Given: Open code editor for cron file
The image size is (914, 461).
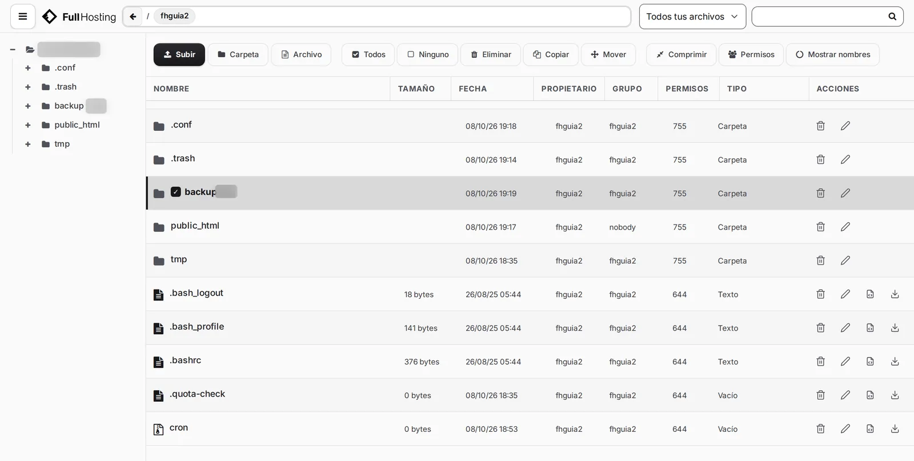Looking at the screenshot, I should click(x=870, y=429).
